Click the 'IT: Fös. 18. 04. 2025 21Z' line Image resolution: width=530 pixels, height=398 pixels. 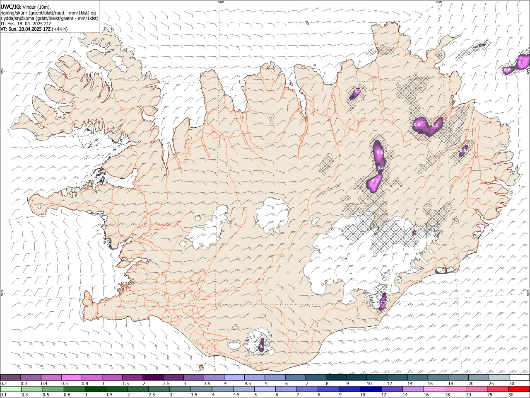26,24
